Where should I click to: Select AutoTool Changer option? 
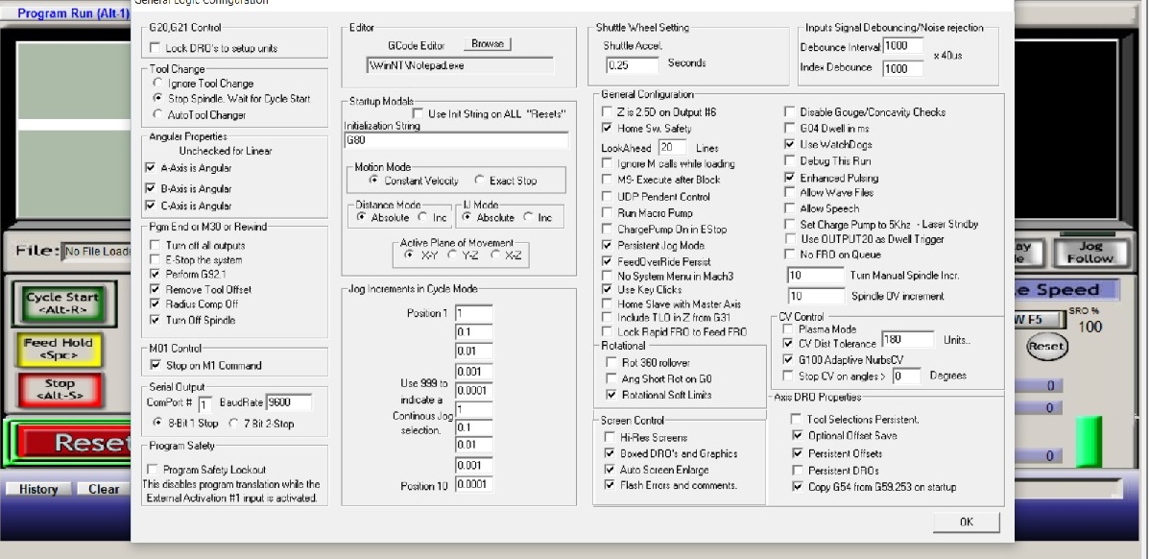(x=157, y=114)
